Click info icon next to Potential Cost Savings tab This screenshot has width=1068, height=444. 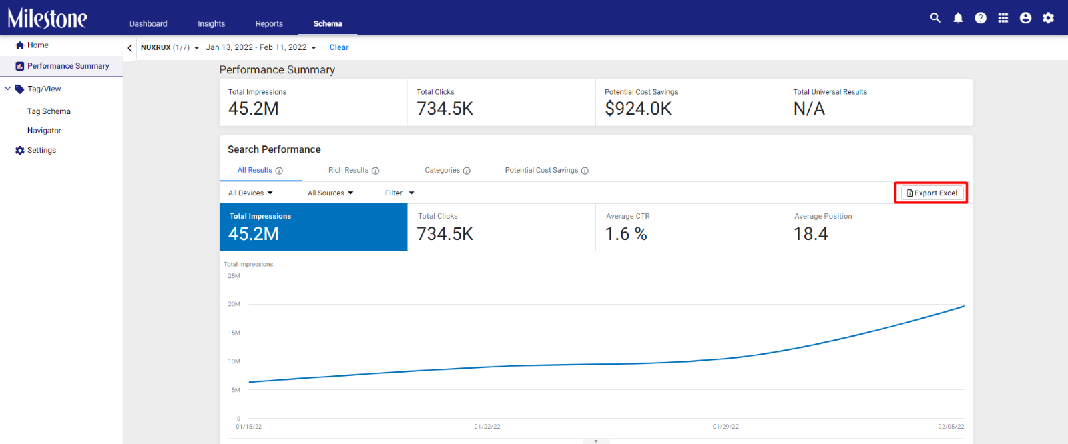[585, 171]
